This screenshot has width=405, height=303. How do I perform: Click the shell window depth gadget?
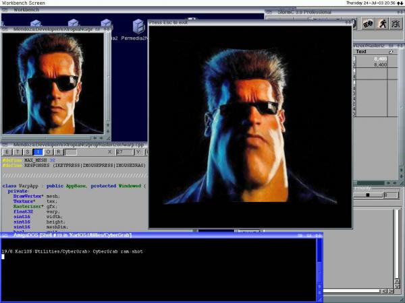[319, 235]
